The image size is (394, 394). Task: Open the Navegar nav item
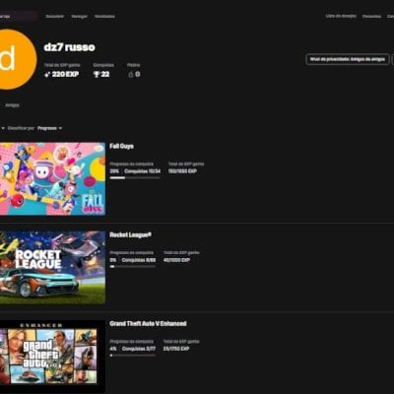[80, 17]
